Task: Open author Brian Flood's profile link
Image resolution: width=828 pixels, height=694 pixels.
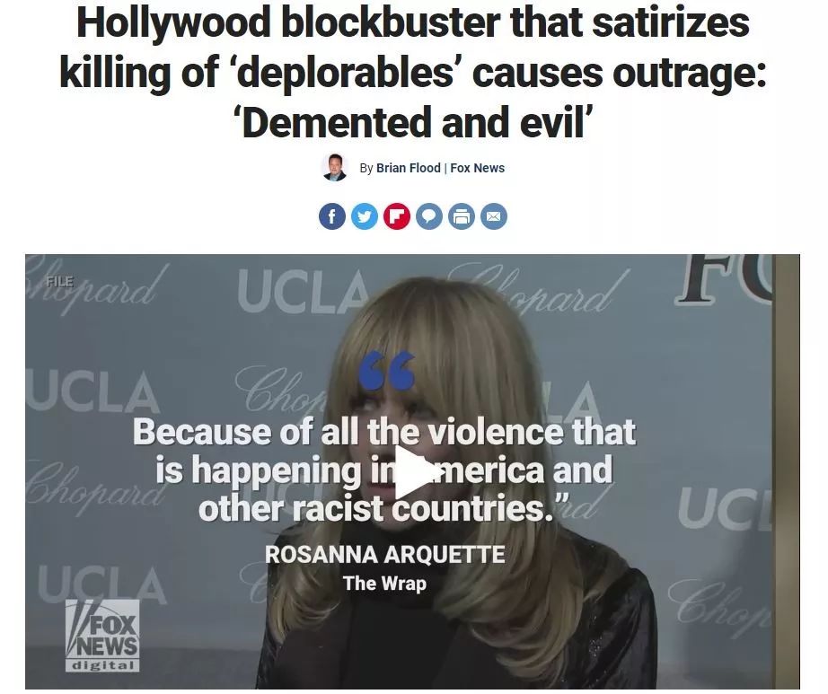Action: (409, 168)
